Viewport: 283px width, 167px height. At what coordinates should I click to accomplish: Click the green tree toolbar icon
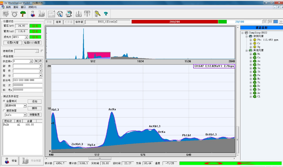point(23,14)
